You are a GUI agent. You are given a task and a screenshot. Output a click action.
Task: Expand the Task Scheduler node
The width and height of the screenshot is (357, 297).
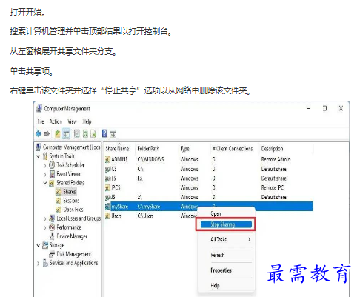click(45, 165)
